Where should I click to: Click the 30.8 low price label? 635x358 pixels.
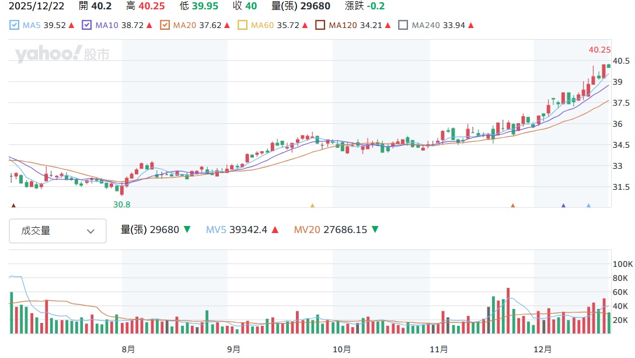(121, 204)
